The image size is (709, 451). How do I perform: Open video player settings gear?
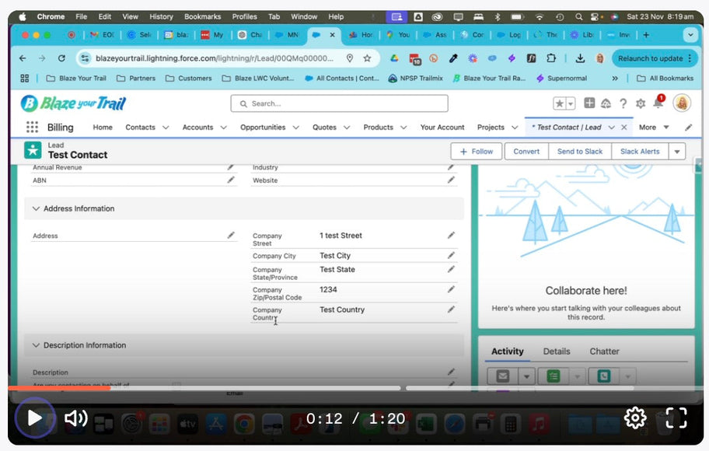[x=635, y=418]
